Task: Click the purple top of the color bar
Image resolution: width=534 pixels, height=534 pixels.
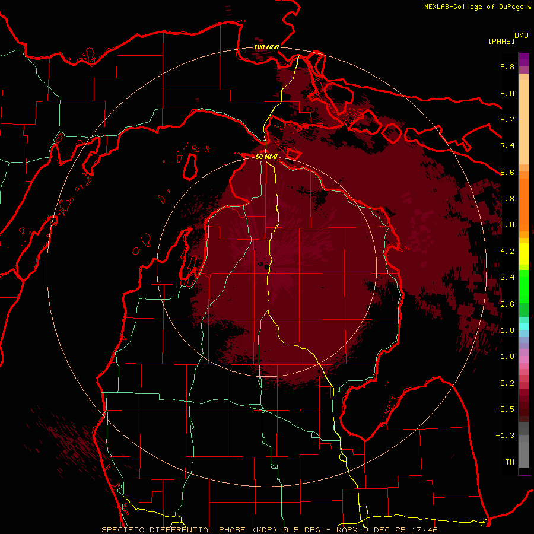Action: click(524, 59)
